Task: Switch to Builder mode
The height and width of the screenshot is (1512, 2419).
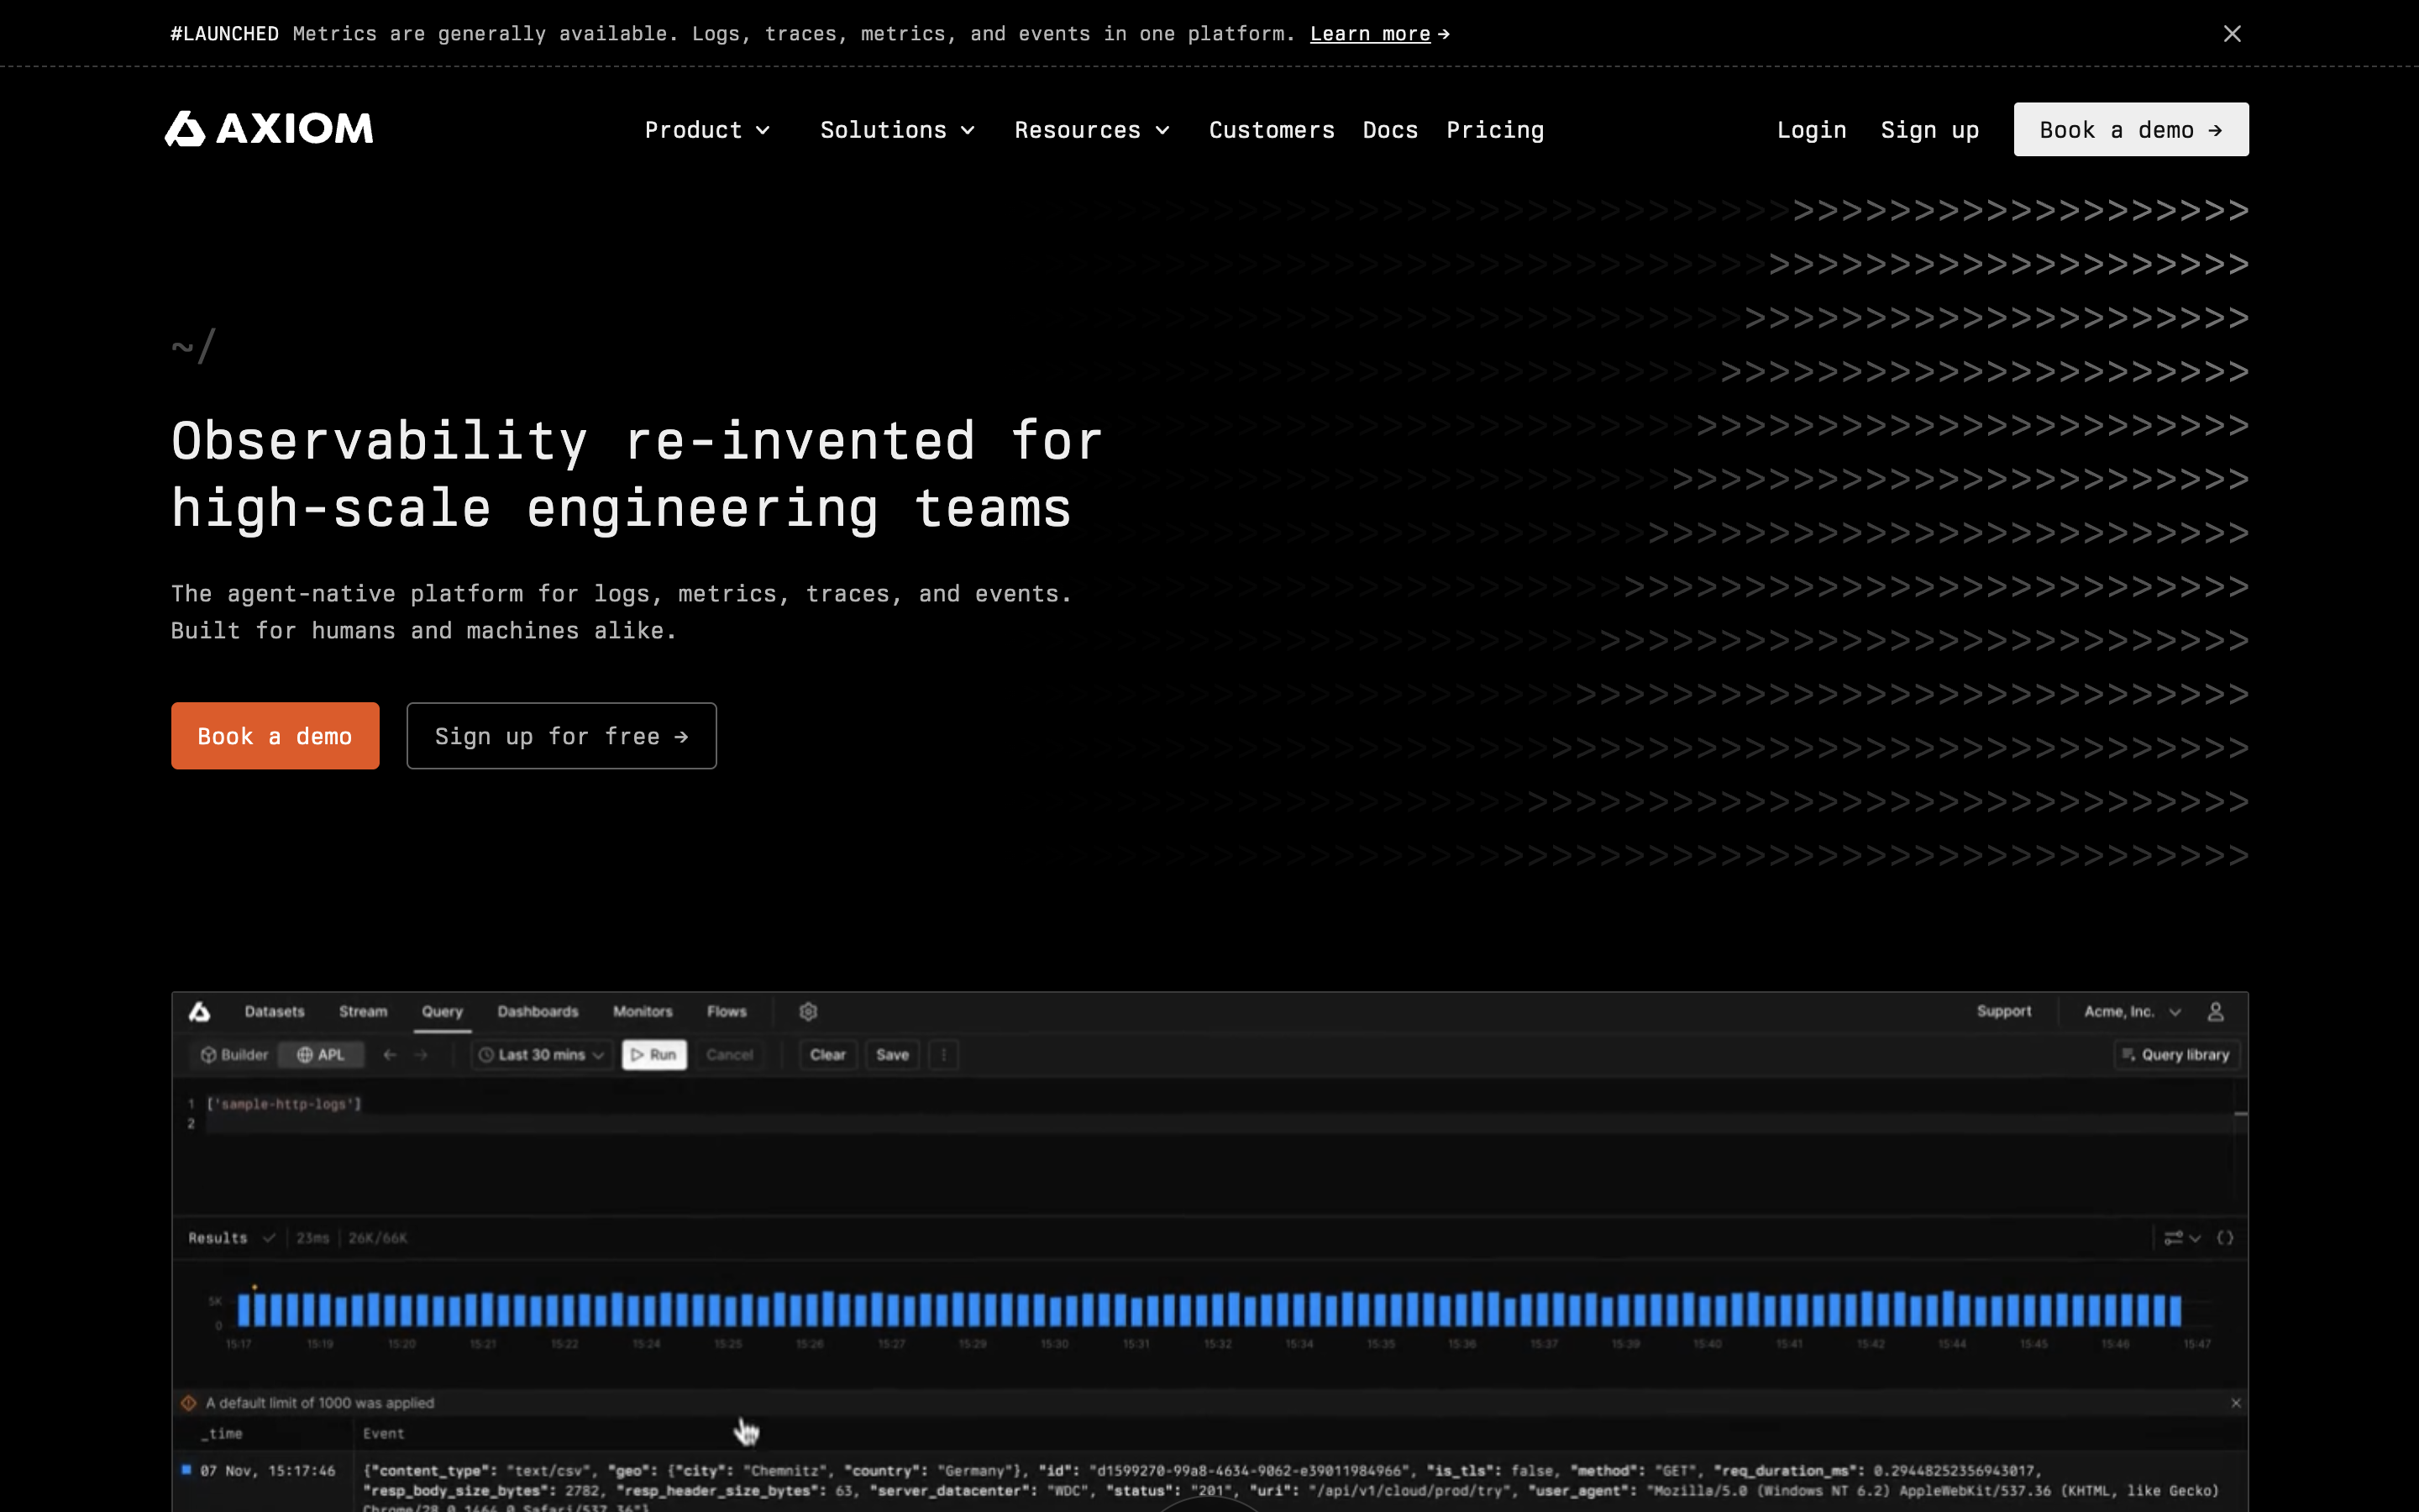Action: coord(234,1055)
